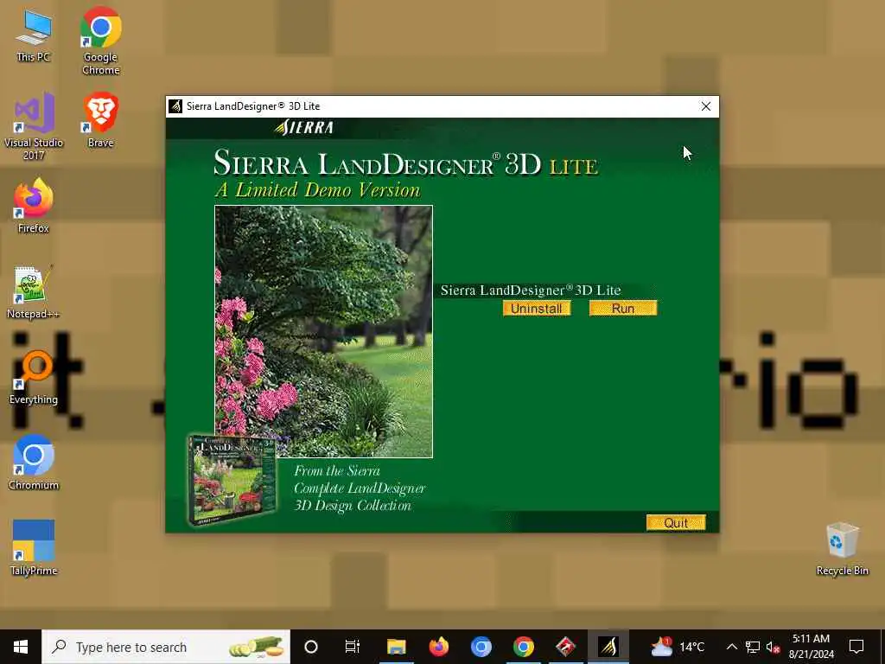This screenshot has width=885, height=664.
Task: Select Google Chrome desktop shortcut
Action: tap(100, 41)
